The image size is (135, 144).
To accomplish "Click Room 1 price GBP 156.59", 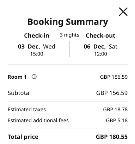I will pyautogui.click(x=114, y=77).
